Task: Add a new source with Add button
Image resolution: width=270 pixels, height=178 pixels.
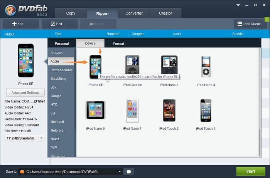Action: (x=21, y=24)
